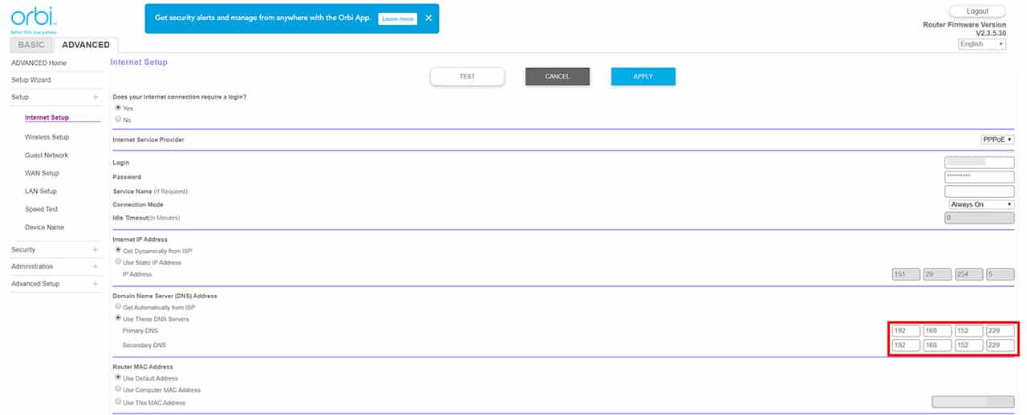
Task: Choose Get Automatically from ISP for DNS
Action: (119, 308)
